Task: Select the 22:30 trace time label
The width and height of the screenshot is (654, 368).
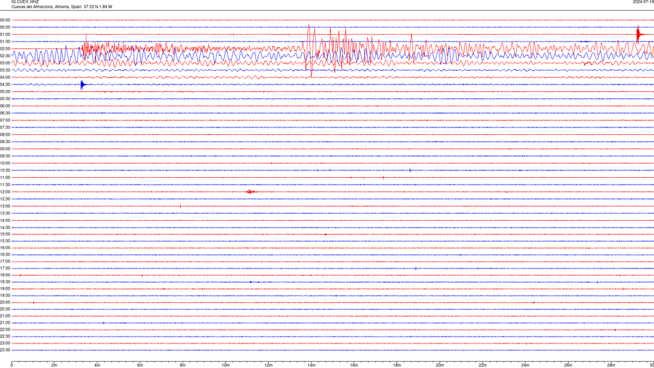Action: (5, 336)
